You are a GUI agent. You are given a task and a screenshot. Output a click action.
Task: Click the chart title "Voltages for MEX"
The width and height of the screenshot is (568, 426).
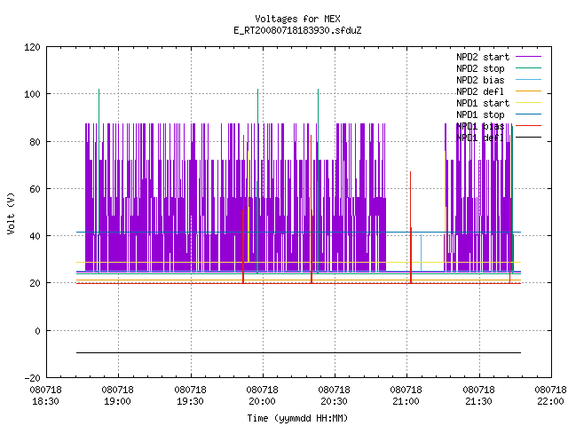click(x=297, y=19)
